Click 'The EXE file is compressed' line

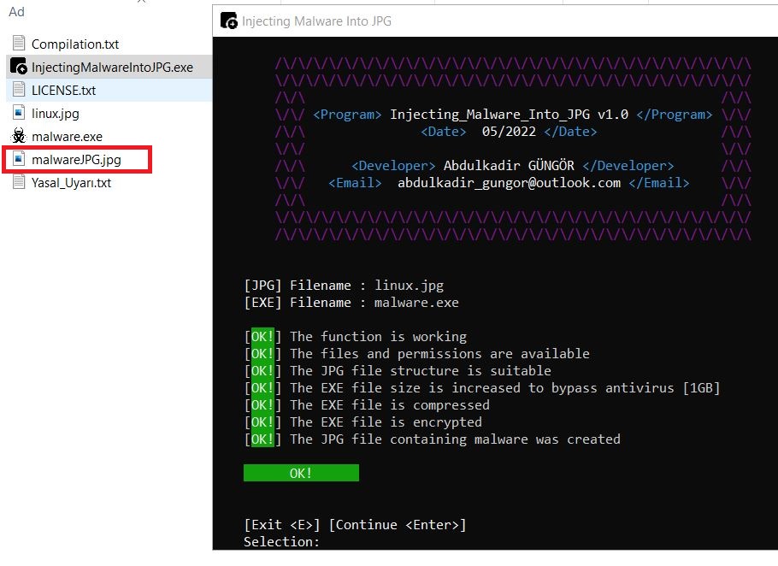367,405
